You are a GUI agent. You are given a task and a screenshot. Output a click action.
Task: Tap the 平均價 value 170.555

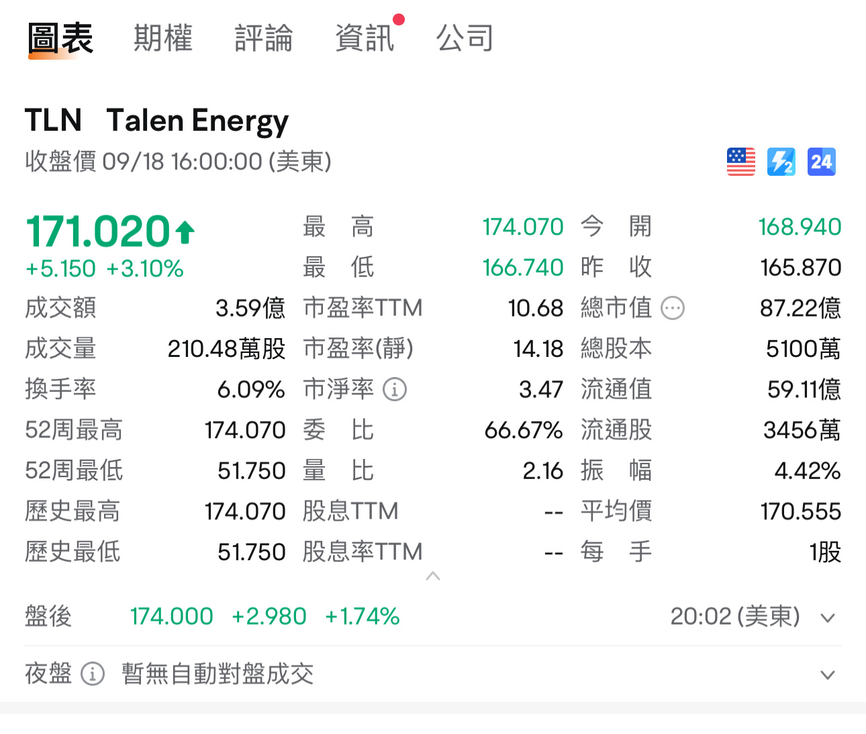click(x=801, y=512)
